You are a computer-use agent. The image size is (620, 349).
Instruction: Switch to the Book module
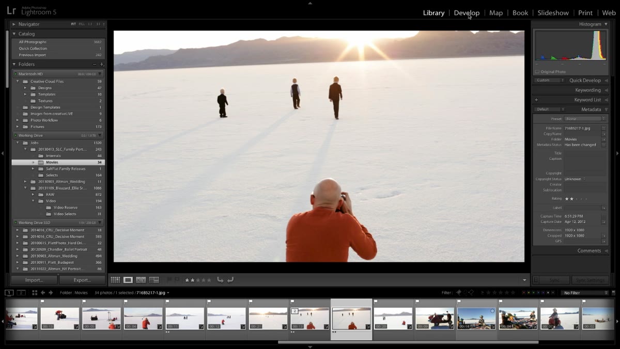pos(520,13)
